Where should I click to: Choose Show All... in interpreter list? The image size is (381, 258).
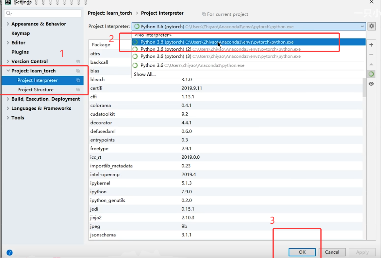(x=249, y=74)
